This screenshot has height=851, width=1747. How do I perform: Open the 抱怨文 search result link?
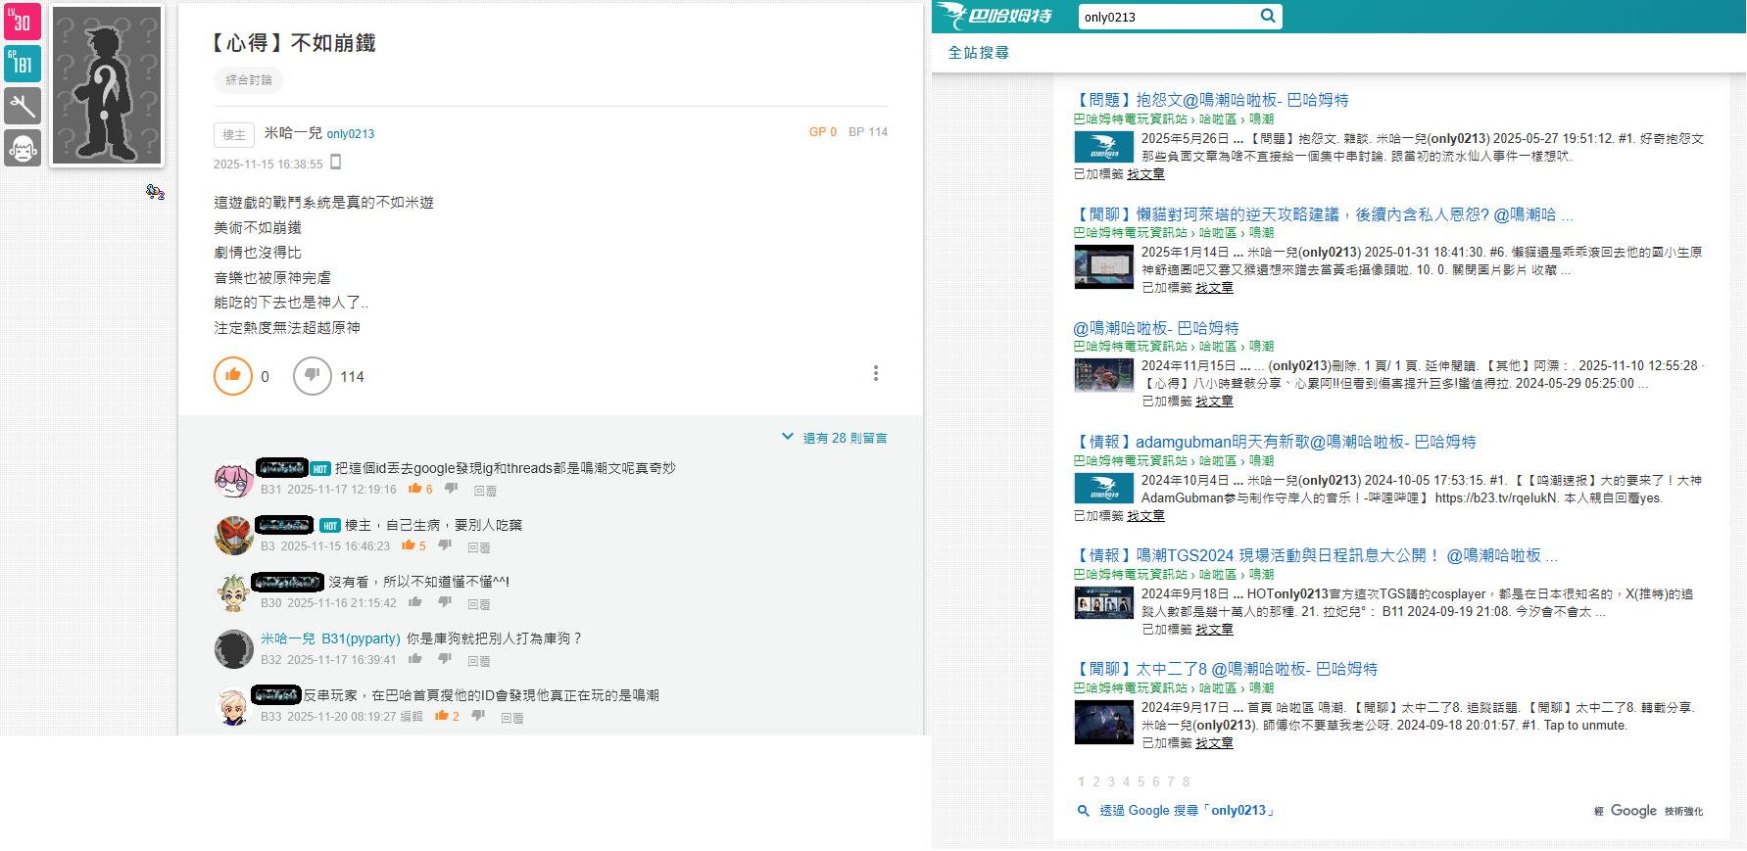pos(1211,100)
